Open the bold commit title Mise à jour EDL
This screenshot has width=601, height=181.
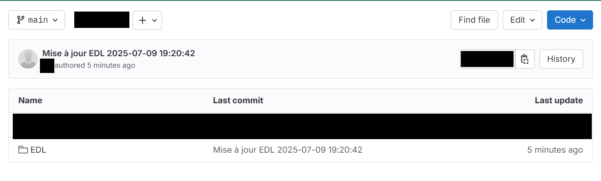pyautogui.click(x=119, y=53)
